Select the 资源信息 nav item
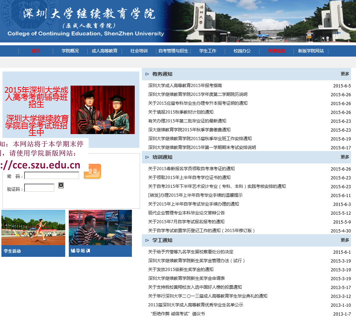The image size is (356, 323). click(x=277, y=51)
